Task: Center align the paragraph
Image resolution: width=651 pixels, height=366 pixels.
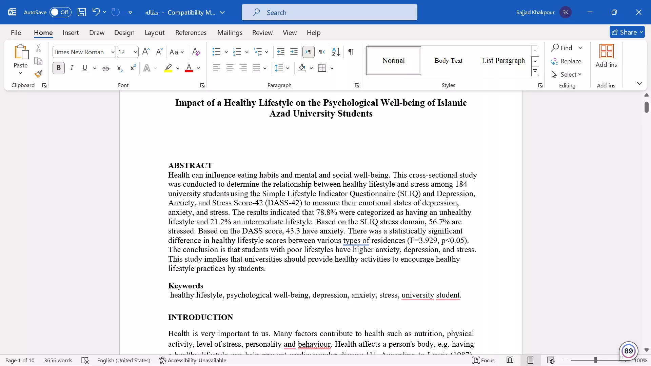Action: pyautogui.click(x=230, y=68)
